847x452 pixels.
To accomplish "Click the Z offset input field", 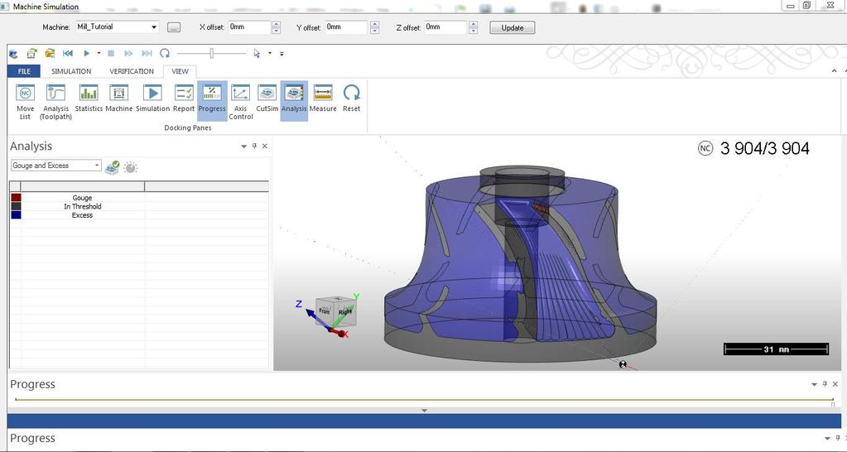I will coord(445,27).
